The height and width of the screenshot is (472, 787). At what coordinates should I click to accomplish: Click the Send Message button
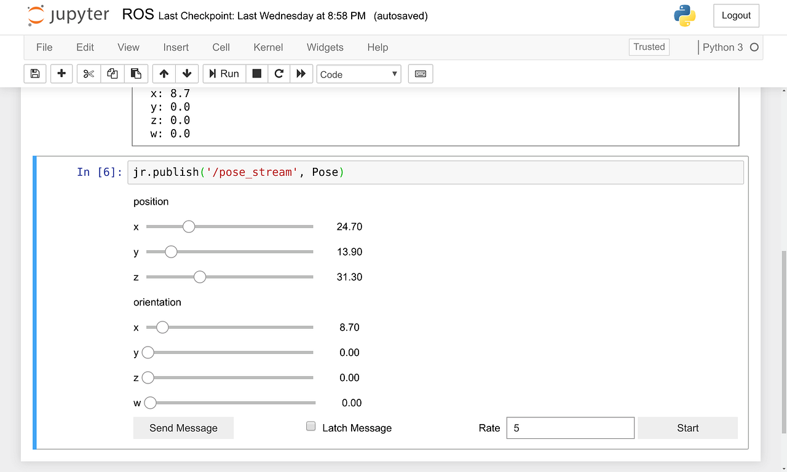[x=183, y=428]
